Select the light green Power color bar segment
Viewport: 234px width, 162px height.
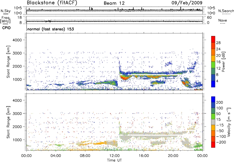213,65
